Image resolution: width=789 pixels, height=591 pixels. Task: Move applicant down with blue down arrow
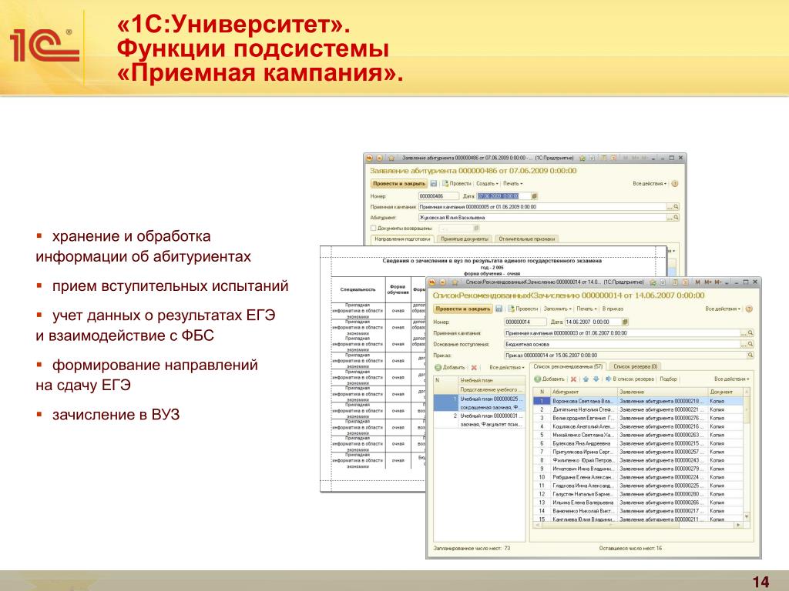click(596, 379)
